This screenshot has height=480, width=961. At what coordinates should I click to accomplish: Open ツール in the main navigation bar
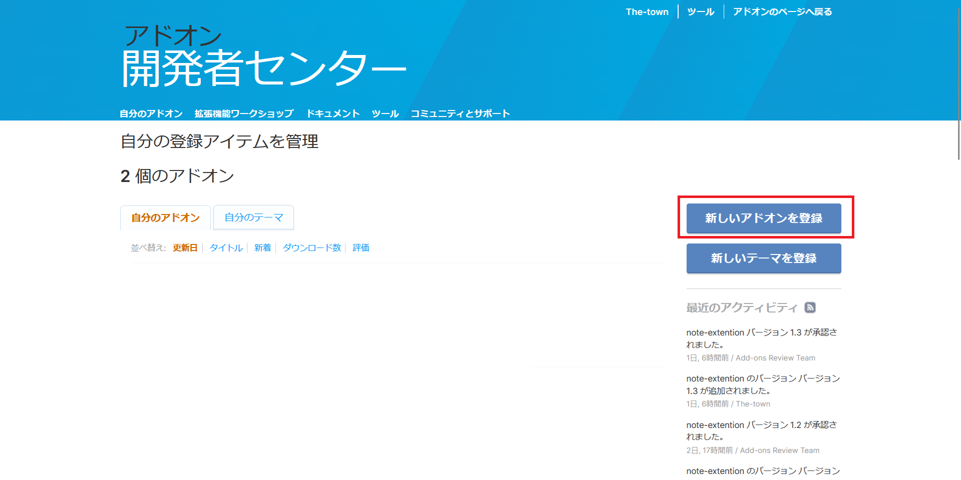(x=385, y=113)
